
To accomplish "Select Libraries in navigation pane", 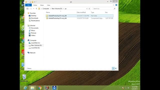I will (32, 25).
